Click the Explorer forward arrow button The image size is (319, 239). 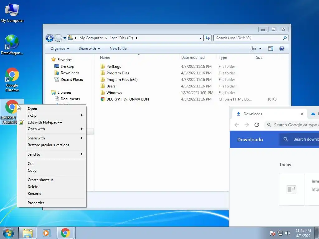[58, 38]
